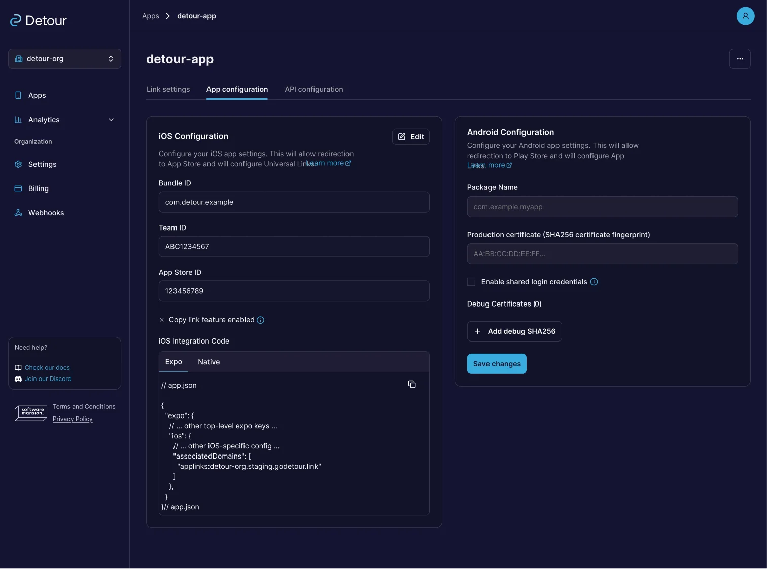Show info for Copy link feature enabled
The height and width of the screenshot is (569, 767).
pyautogui.click(x=261, y=320)
